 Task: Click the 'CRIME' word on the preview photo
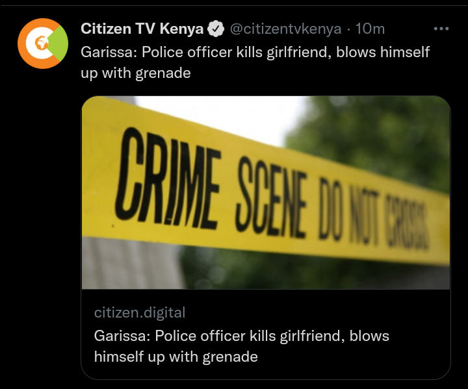click(168, 179)
